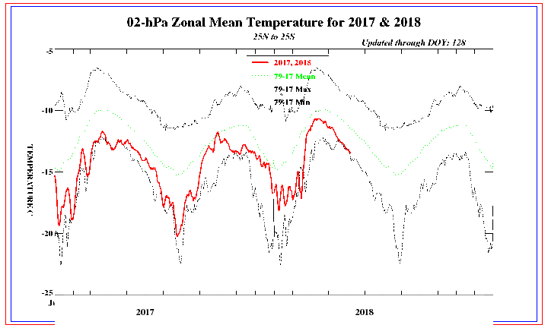
Task: Click the '-20' y-axis label
Action: (48, 234)
